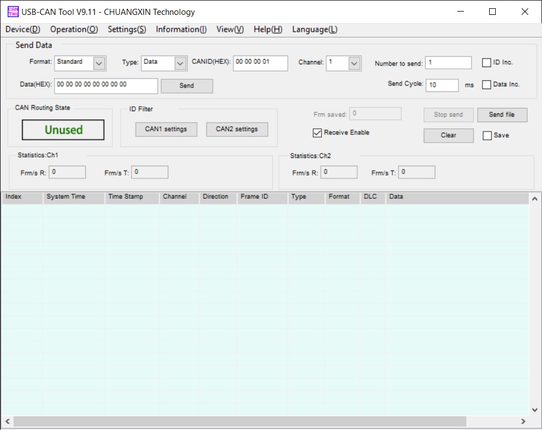Screen dimensions: 542x430
Task: Open the Device menu
Action: tap(23, 30)
